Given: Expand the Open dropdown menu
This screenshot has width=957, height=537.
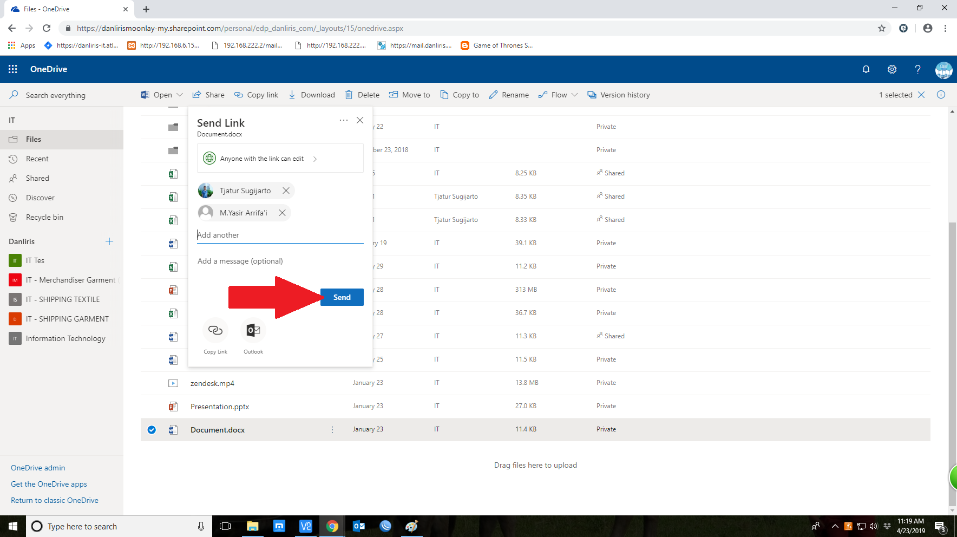Looking at the screenshot, I should [x=180, y=95].
